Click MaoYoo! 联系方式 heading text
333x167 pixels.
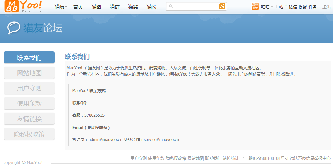pos(89,91)
